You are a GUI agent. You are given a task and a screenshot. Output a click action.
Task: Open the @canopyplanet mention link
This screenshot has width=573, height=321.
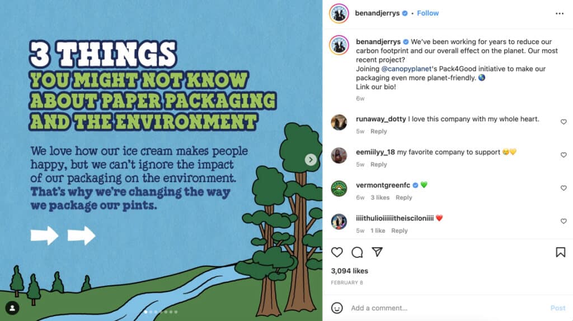tap(406, 69)
